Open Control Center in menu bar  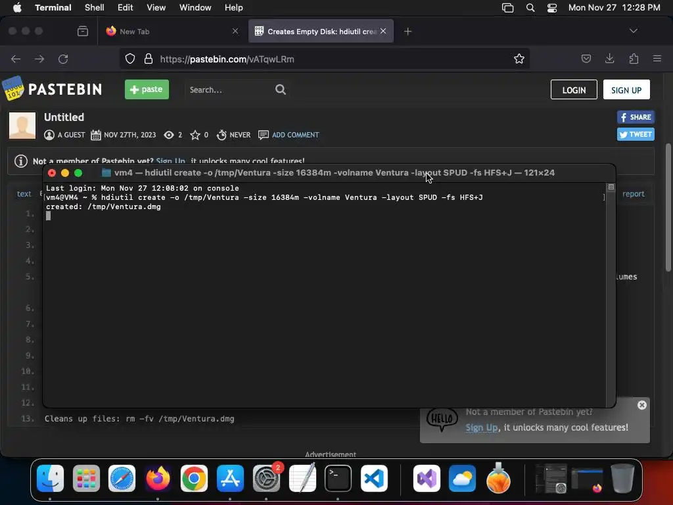click(x=552, y=8)
